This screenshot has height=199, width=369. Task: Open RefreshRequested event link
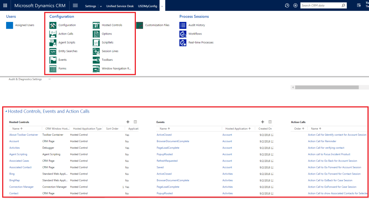167,161
